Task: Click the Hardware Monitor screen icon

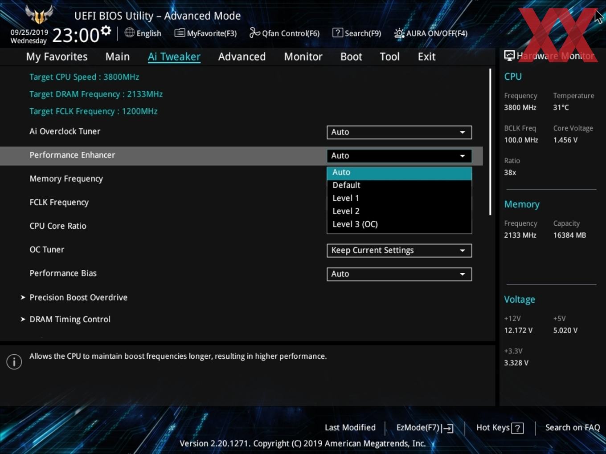Action: (x=509, y=55)
